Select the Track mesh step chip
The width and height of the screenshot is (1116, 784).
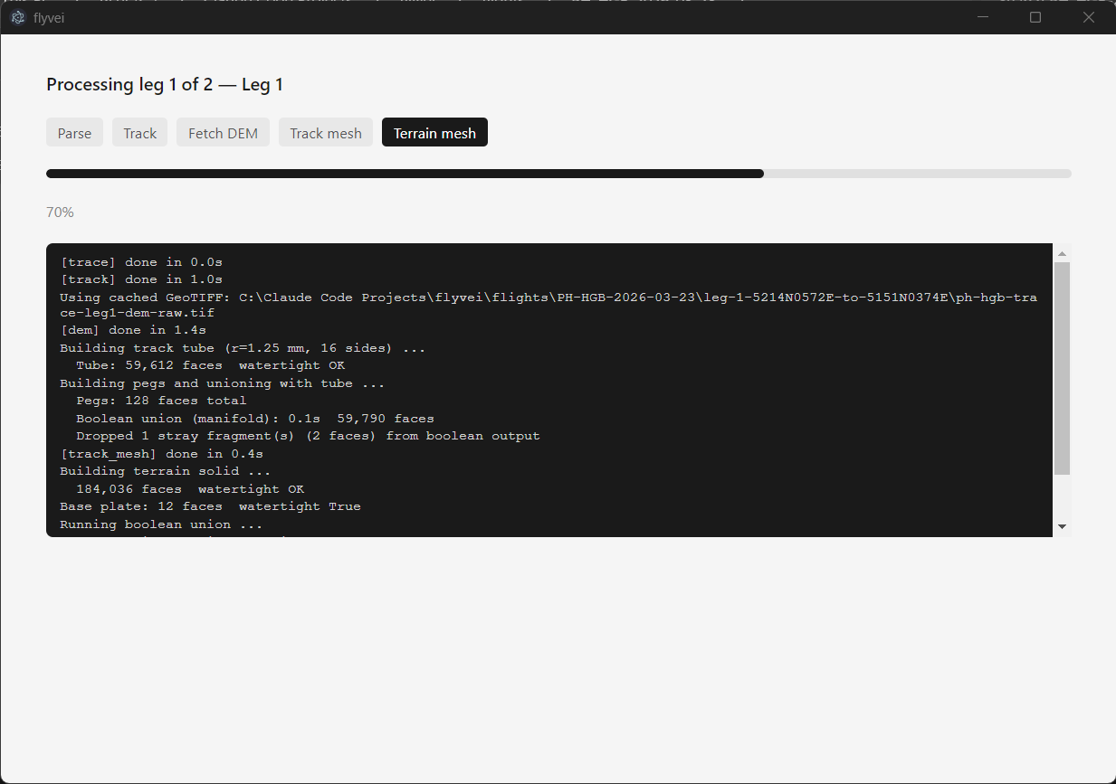pyautogui.click(x=326, y=133)
